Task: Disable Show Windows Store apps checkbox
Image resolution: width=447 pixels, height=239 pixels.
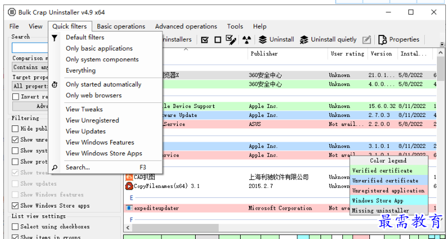Action: pos(16,206)
